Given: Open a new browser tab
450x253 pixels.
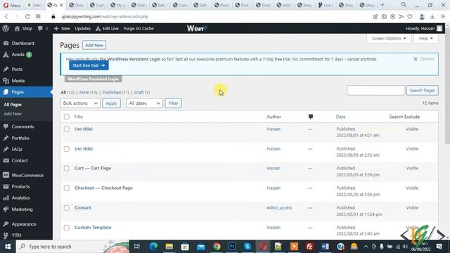Looking at the screenshot, I should point(382,5).
